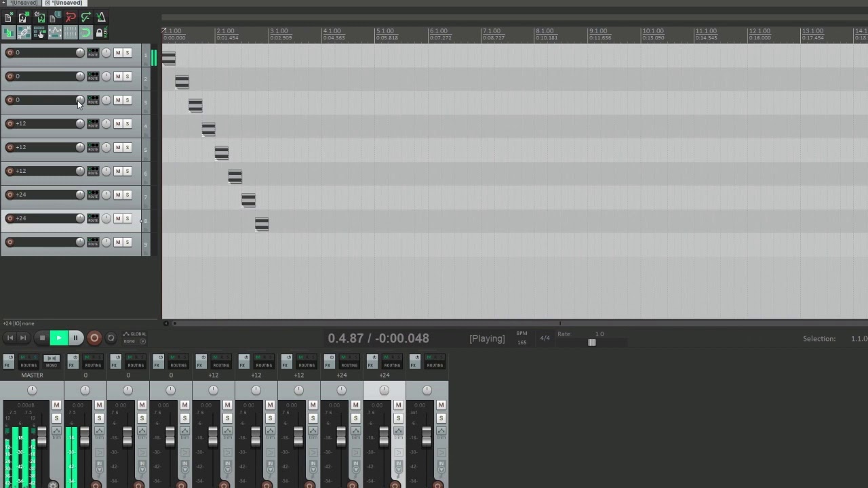The height and width of the screenshot is (488, 868).
Task: Open ROUTING on MASTER mixer strip
Action: coord(28,361)
